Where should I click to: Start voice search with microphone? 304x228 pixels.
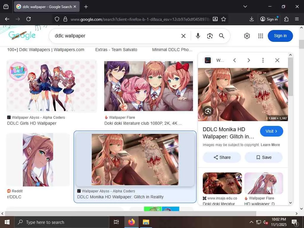(198, 36)
